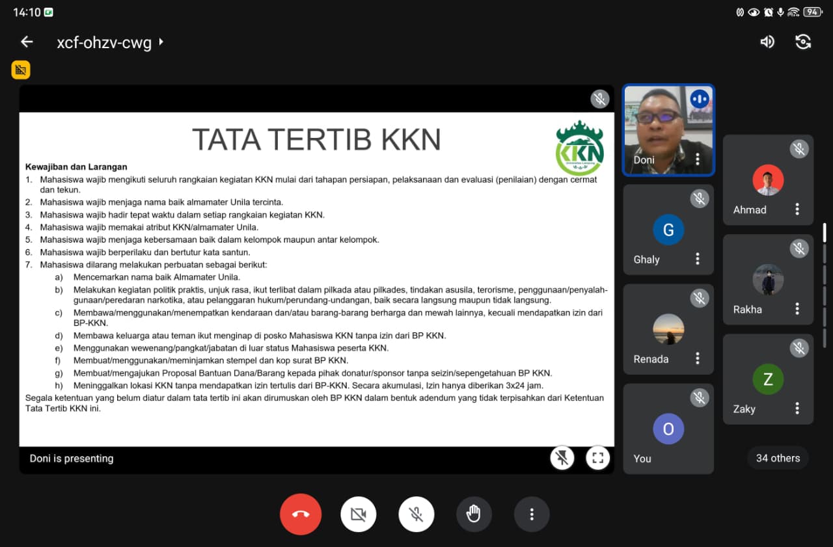Open options menu for Rakha's tile
Screen dimensions: 833x547
[x=797, y=309]
